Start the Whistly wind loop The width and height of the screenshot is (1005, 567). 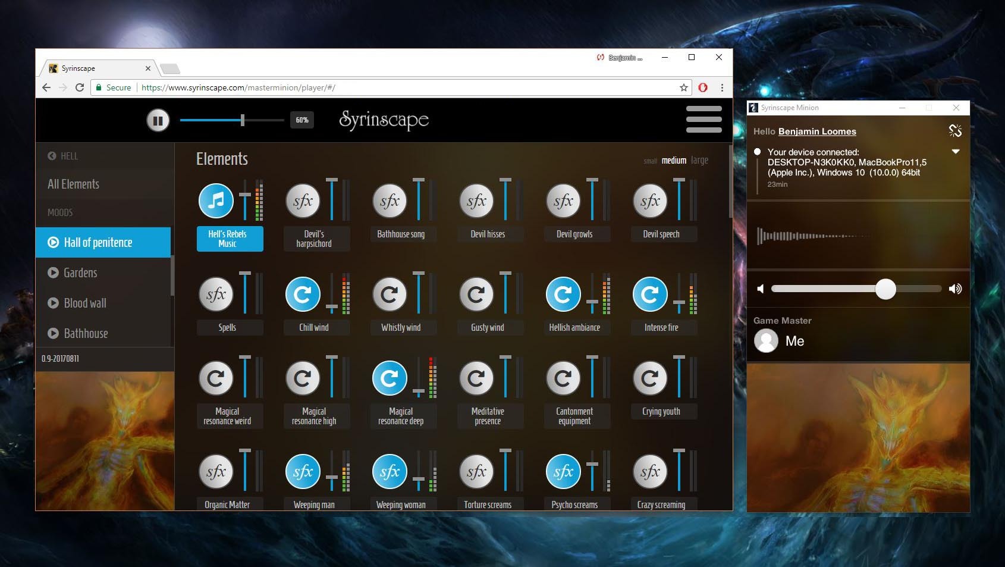pos(390,294)
